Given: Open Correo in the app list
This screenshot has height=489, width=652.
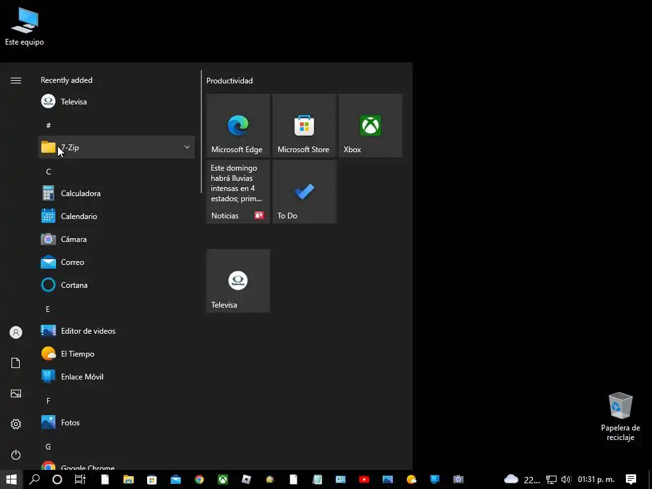Looking at the screenshot, I should click(x=117, y=262).
